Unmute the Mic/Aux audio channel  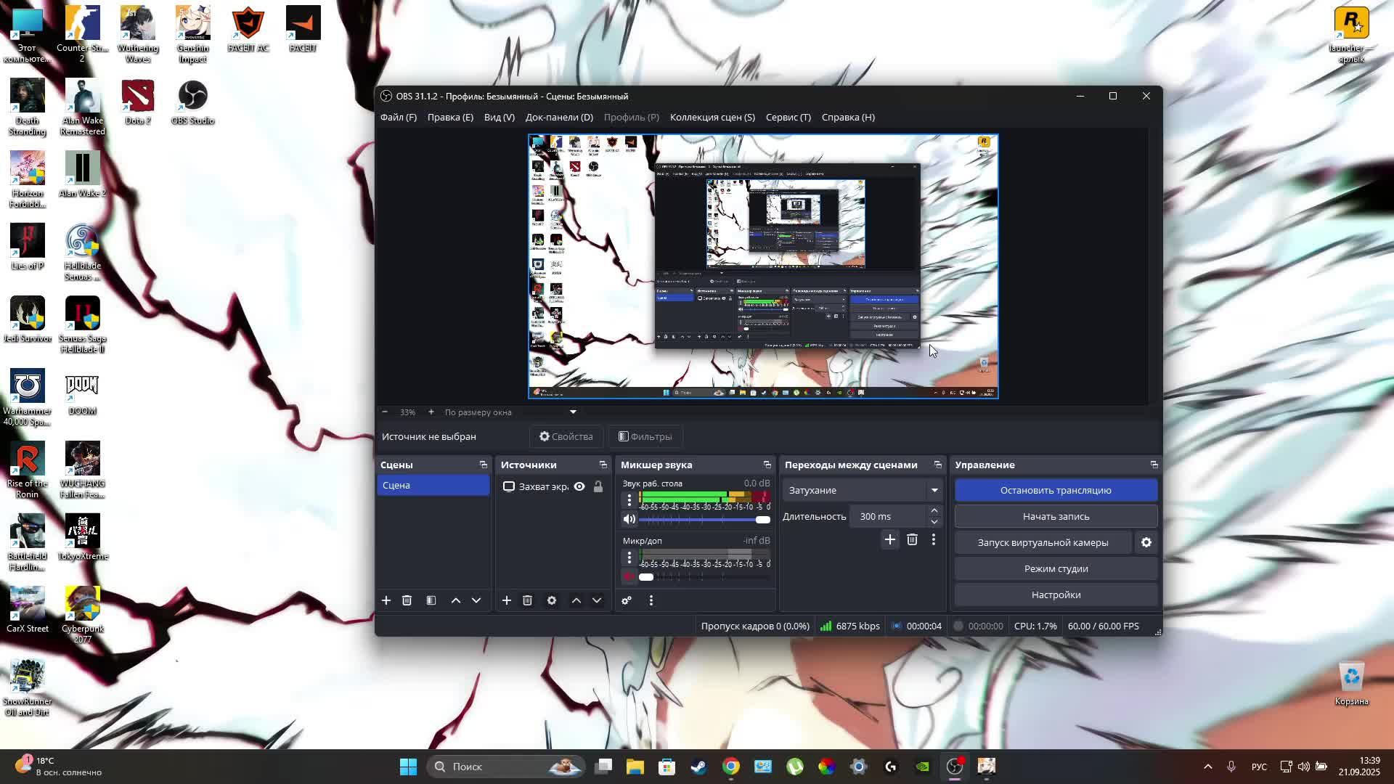pyautogui.click(x=629, y=576)
